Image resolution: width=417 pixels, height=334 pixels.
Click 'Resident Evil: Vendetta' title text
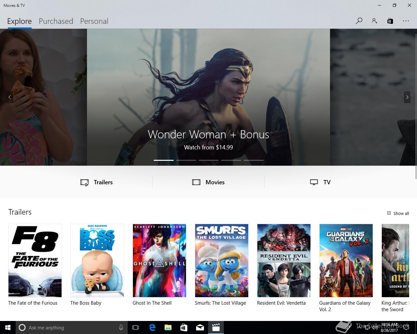[281, 303]
